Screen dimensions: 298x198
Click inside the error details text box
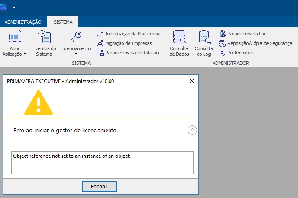102,163
